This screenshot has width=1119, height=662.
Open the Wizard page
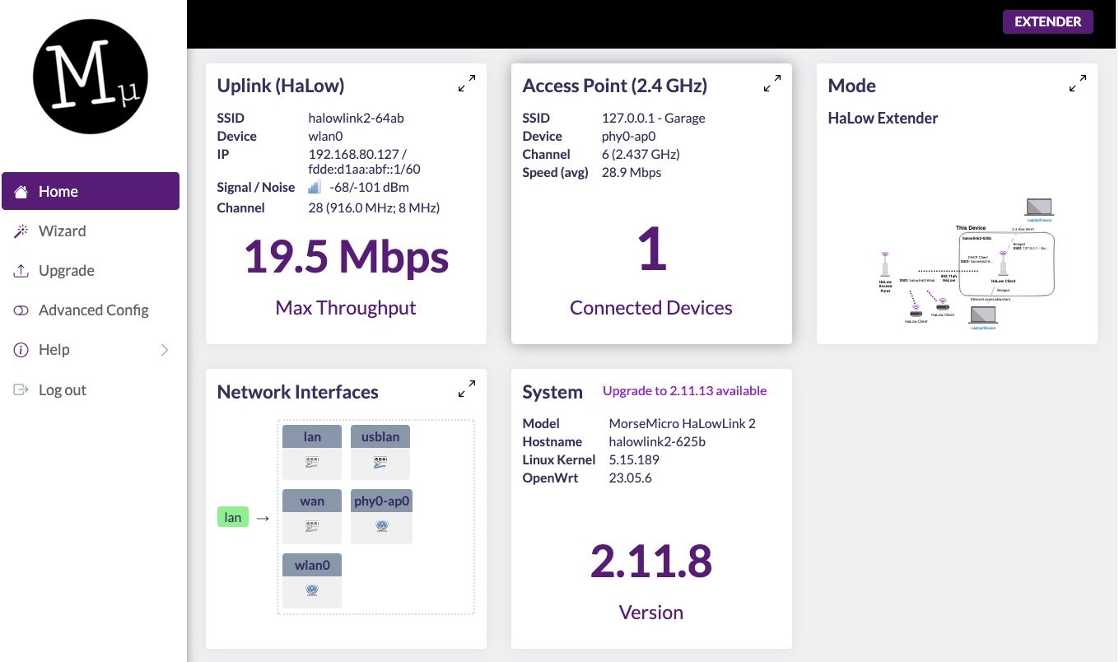click(91, 231)
